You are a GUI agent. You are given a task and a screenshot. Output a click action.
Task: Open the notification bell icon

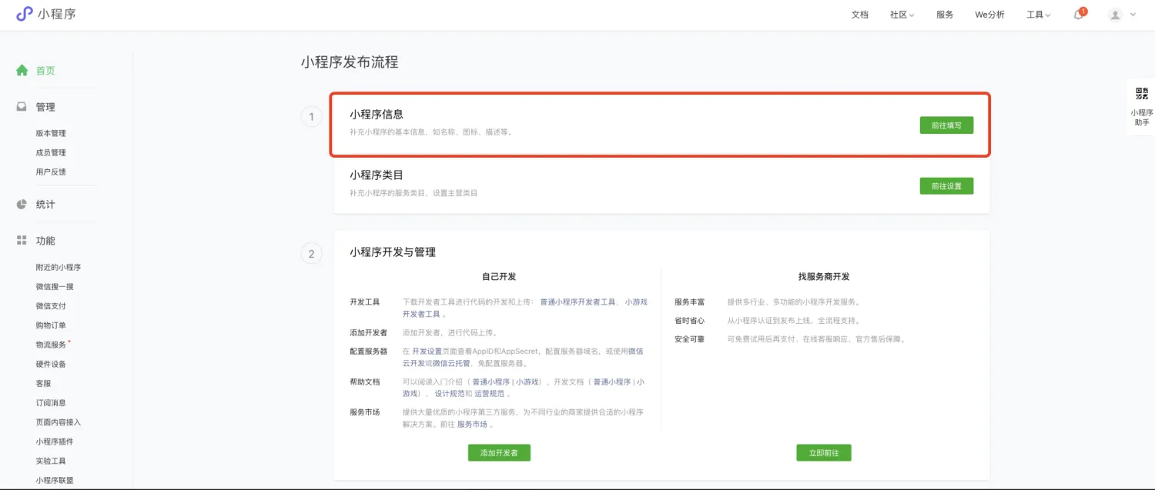1078,15
